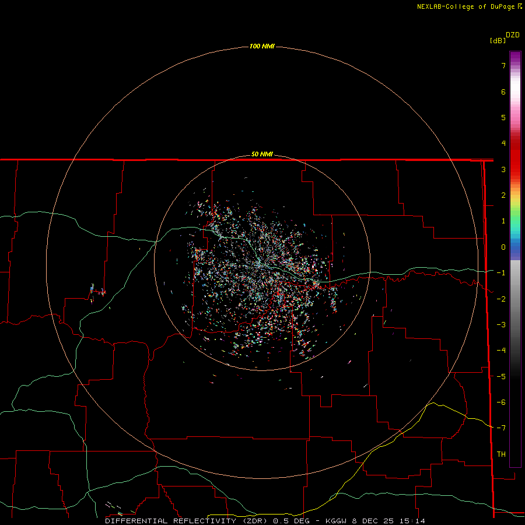Click the 2 value on the color scale
The height and width of the screenshot is (525, 525).
(503, 195)
